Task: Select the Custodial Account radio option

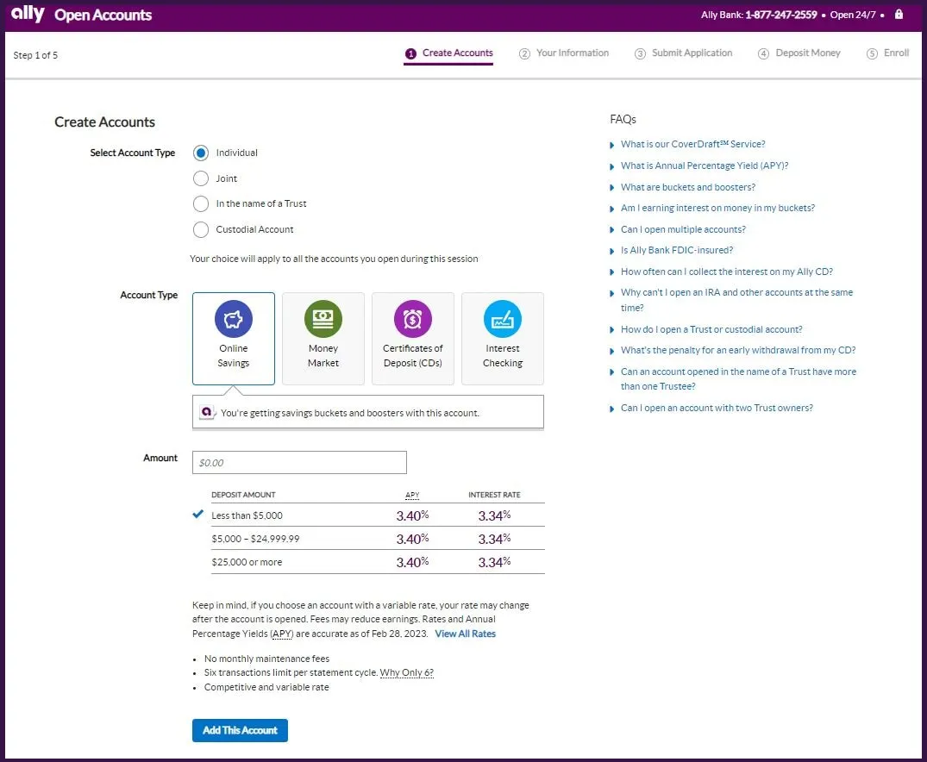Action: pos(201,229)
